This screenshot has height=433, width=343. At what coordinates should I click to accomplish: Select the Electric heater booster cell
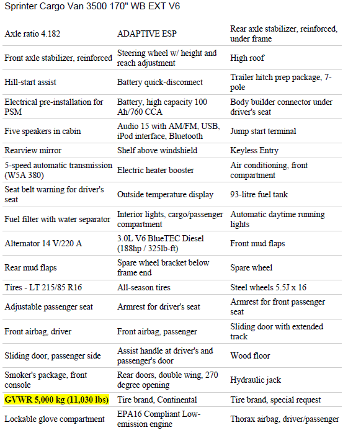pyautogui.click(x=156, y=170)
